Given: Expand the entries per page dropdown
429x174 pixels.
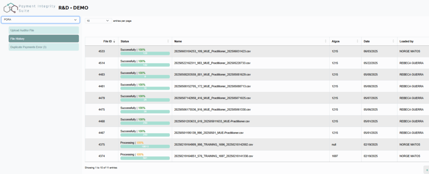Looking at the screenshot, I should point(98,21).
